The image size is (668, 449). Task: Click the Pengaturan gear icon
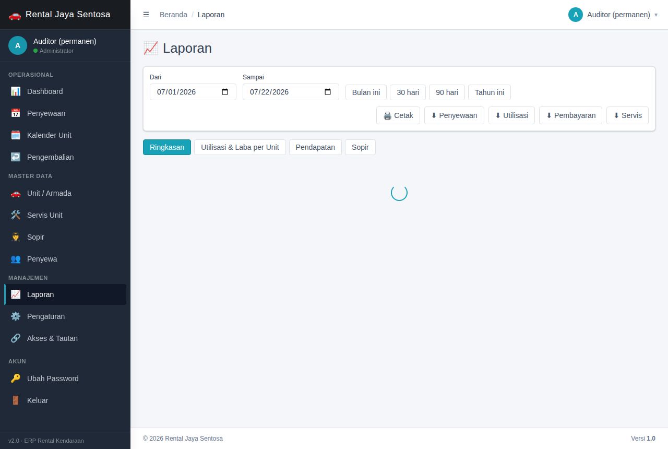[16, 316]
